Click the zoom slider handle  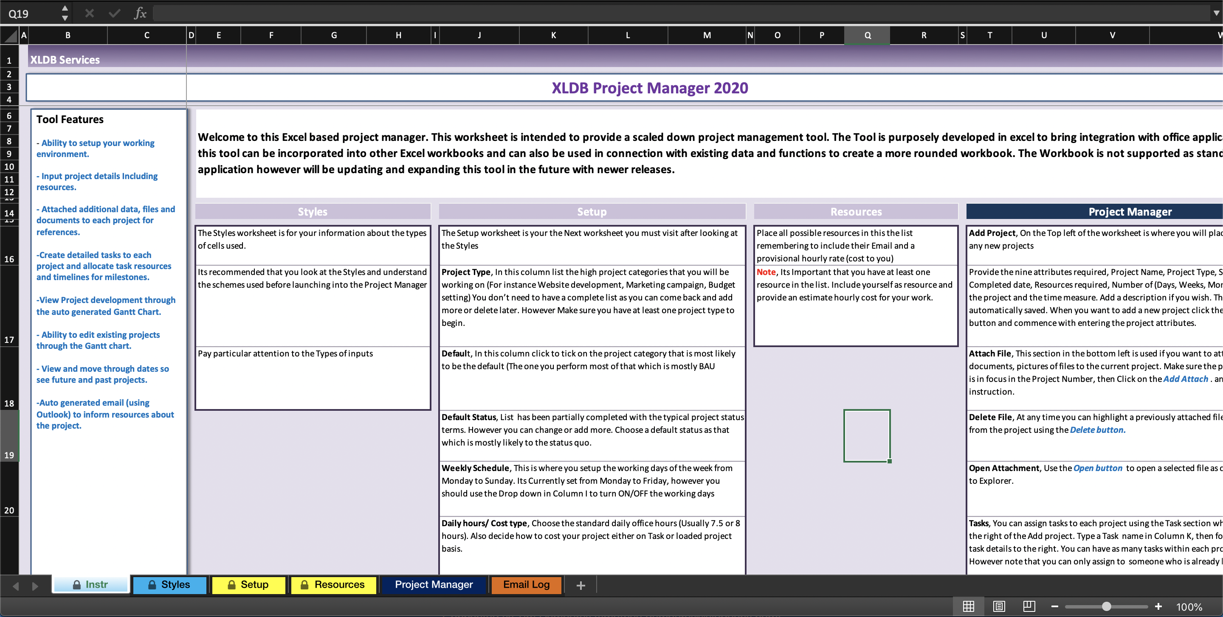(1107, 606)
